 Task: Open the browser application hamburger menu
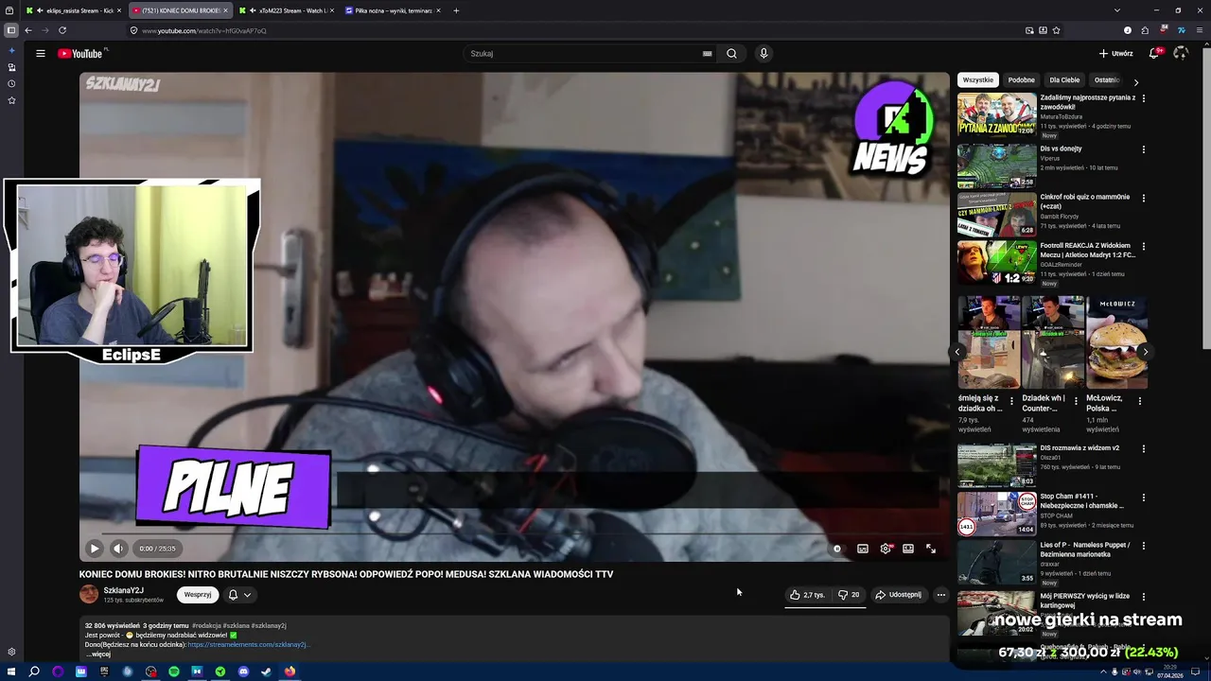[1199, 30]
